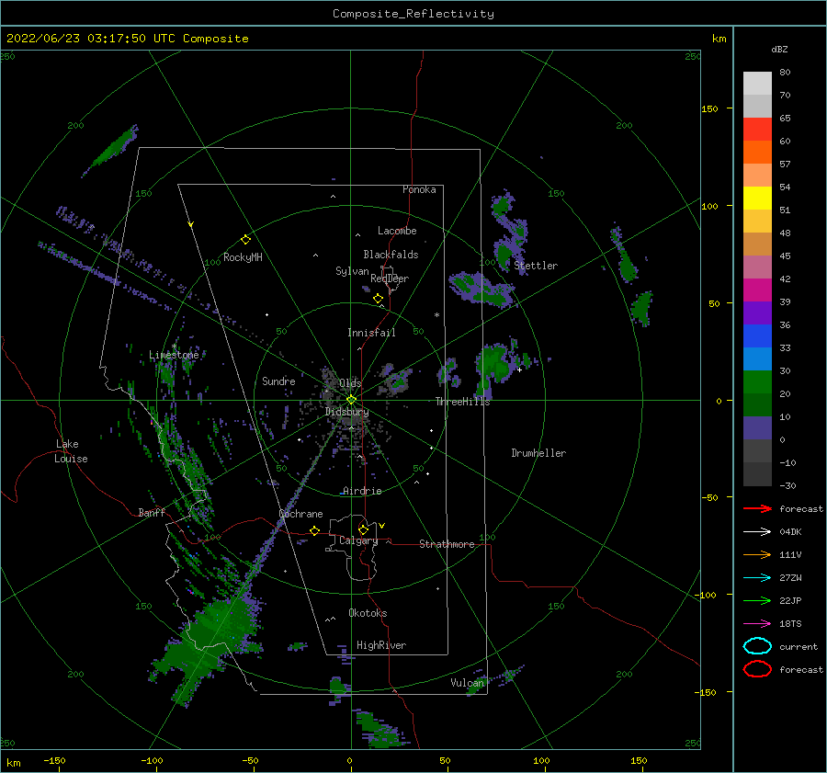The image size is (827, 773).
Task: Click the 'current' text beside the cyan oval
Action: coord(799,647)
